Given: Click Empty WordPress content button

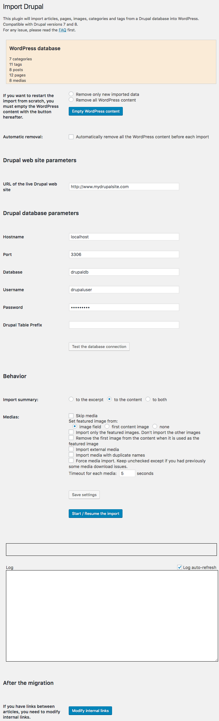Looking at the screenshot, I should (x=96, y=111).
